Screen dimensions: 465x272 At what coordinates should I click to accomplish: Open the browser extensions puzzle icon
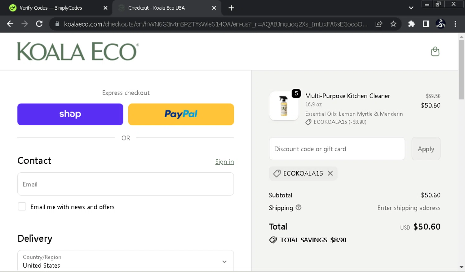411,24
